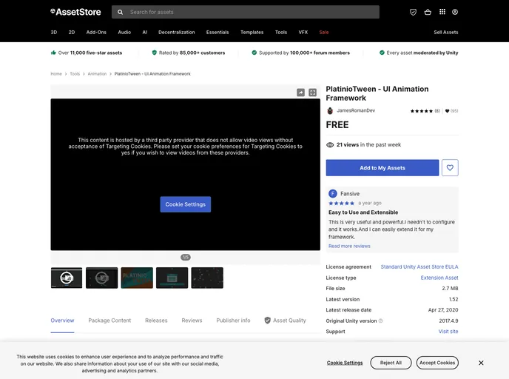Select the first video thumbnail
The image size is (509, 379).
67,278
